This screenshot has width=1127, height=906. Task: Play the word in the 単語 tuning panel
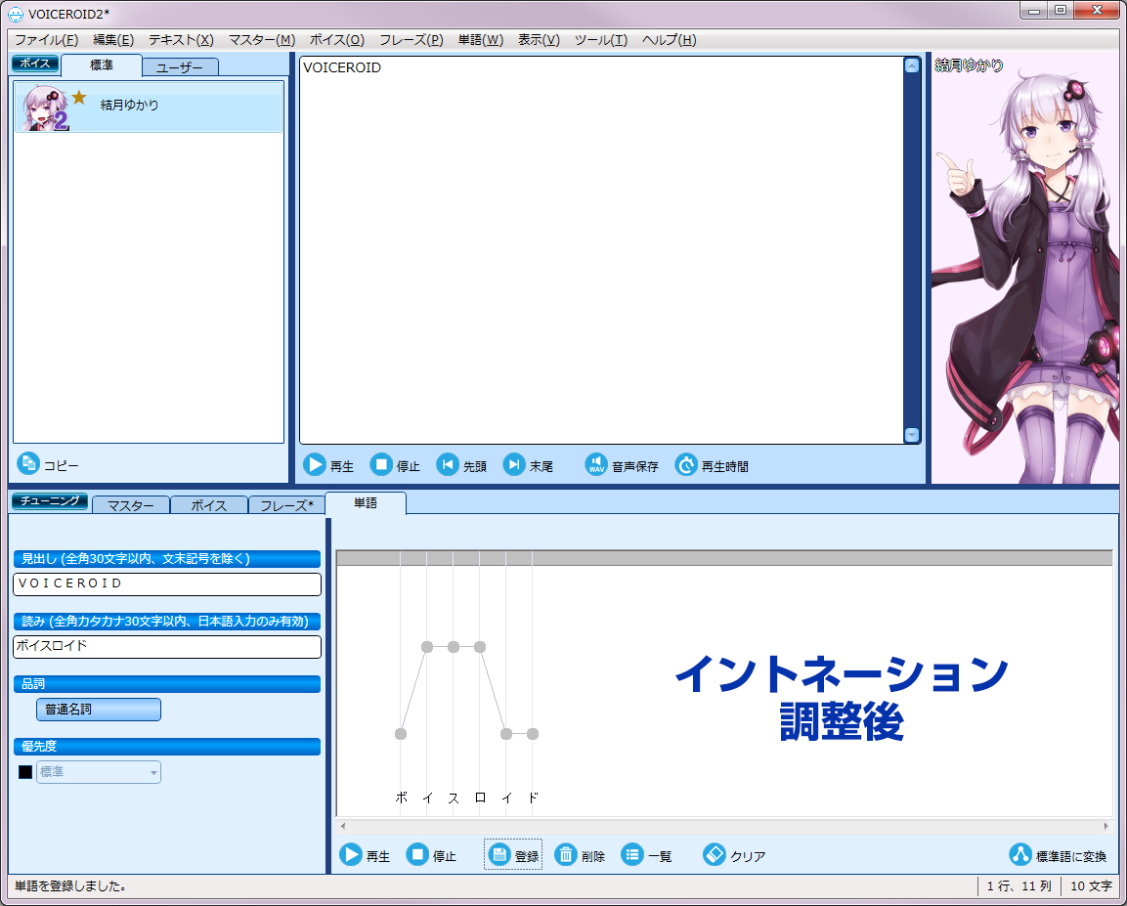coord(366,855)
